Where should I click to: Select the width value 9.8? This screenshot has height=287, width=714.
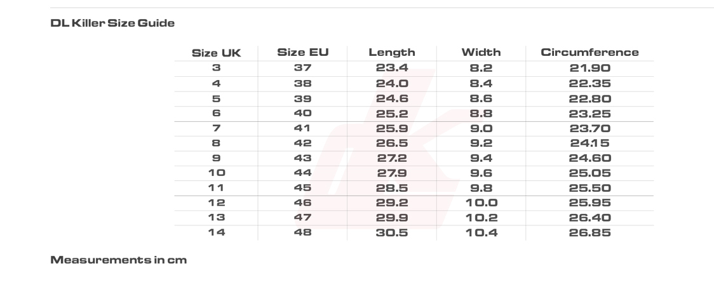click(x=481, y=189)
